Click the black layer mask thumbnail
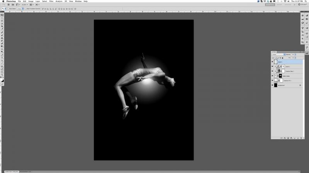 [x=280, y=76]
